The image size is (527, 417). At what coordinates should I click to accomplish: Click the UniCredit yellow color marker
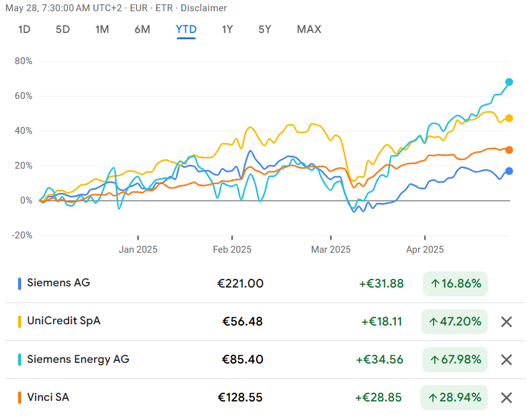19,322
